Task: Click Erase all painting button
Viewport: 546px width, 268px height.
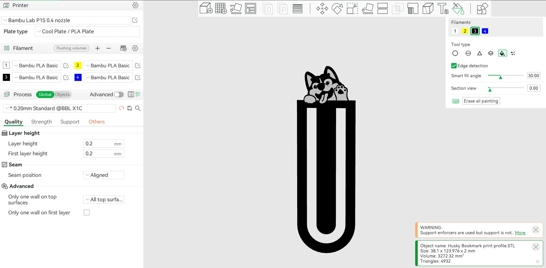Action: coord(481,101)
